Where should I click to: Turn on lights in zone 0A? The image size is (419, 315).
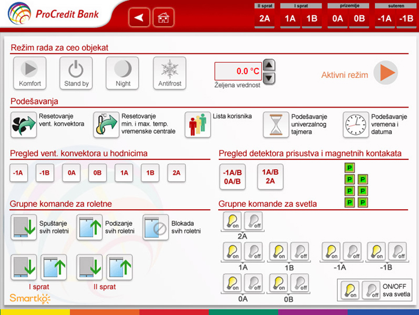pyautogui.click(x=232, y=283)
